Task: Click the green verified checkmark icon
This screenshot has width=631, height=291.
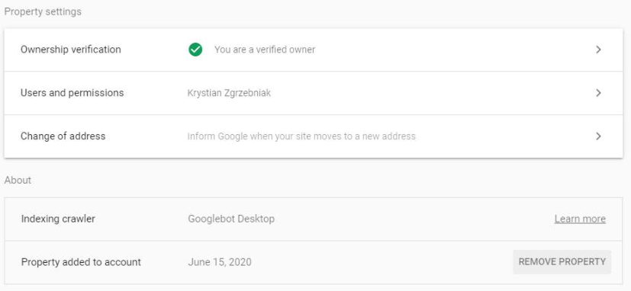Action: (x=195, y=50)
